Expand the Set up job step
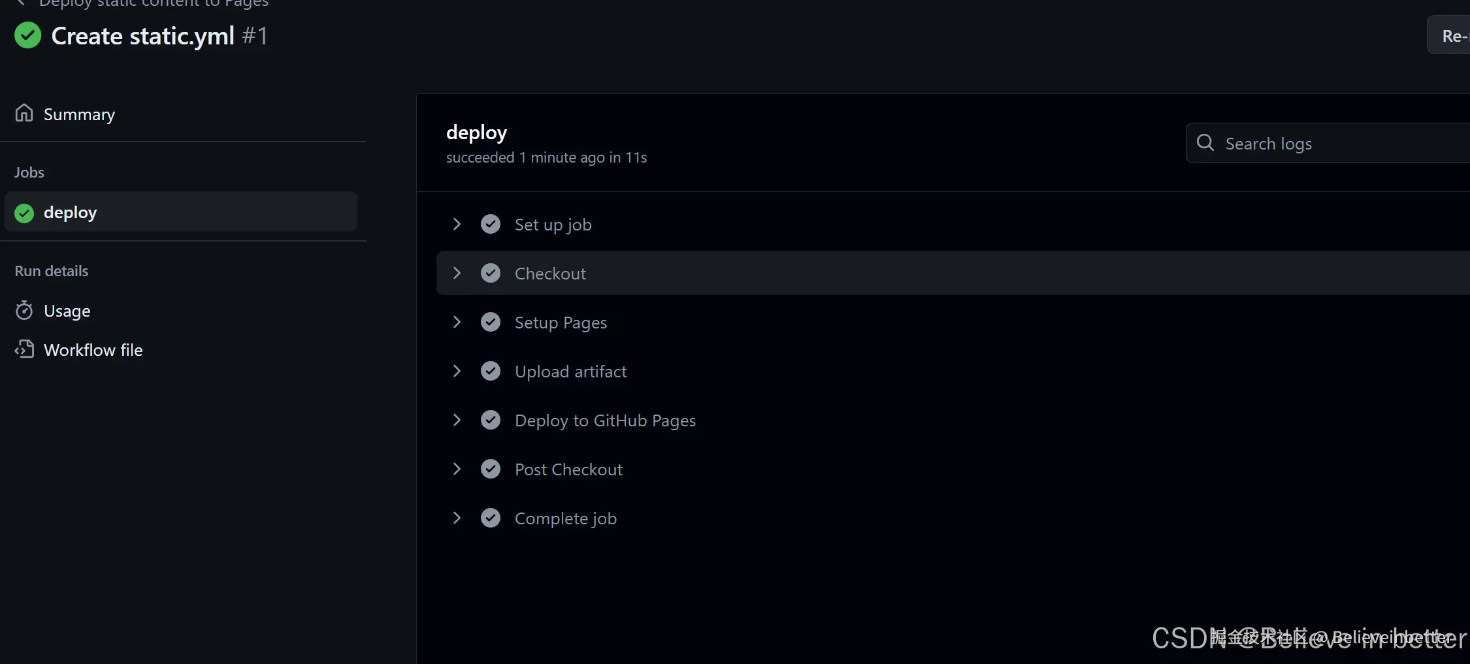The image size is (1470, 664). coord(457,225)
